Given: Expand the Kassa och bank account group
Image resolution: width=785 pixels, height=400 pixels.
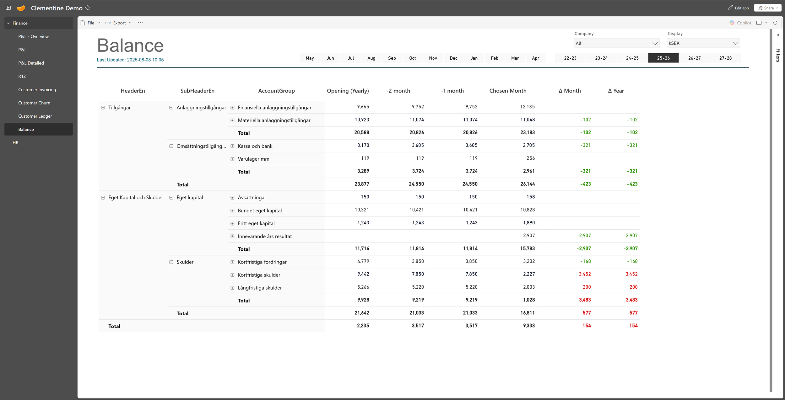Looking at the screenshot, I should pos(232,146).
